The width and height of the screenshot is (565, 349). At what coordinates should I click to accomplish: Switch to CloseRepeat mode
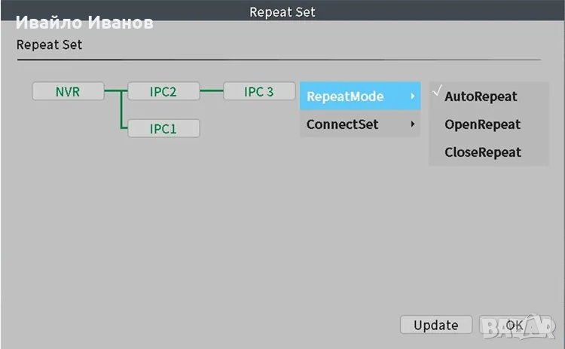point(482,152)
